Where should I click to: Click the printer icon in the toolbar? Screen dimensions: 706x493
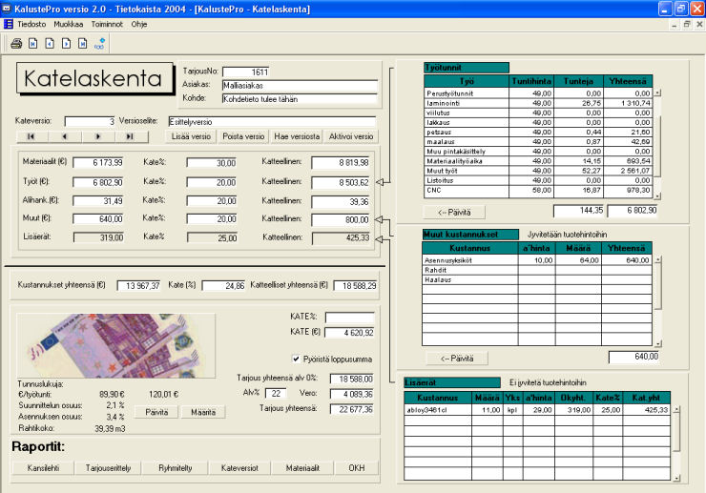click(16, 43)
